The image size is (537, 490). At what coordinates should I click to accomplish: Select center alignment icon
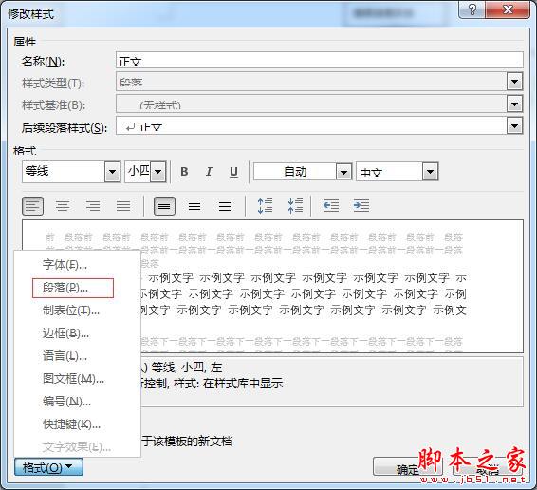coord(63,206)
